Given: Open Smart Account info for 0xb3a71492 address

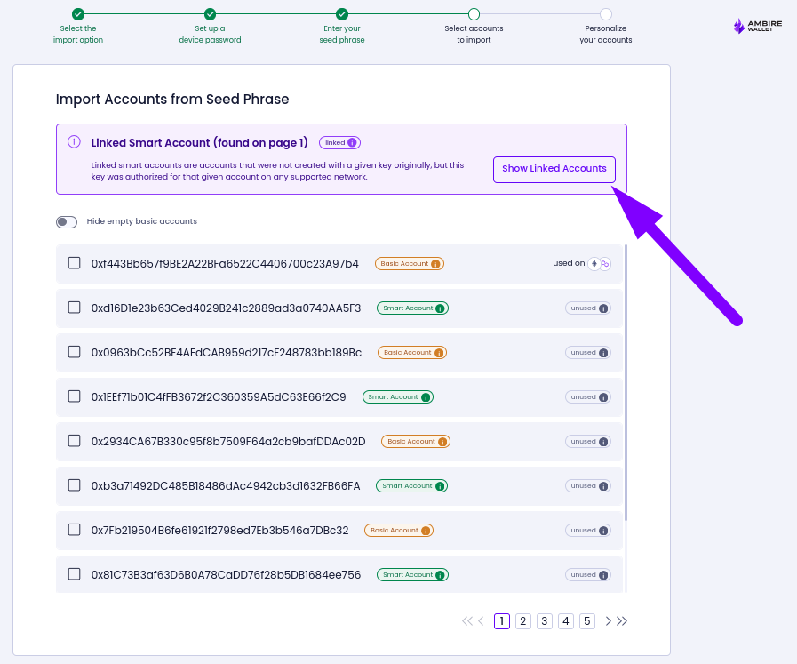Looking at the screenshot, I should pos(440,486).
